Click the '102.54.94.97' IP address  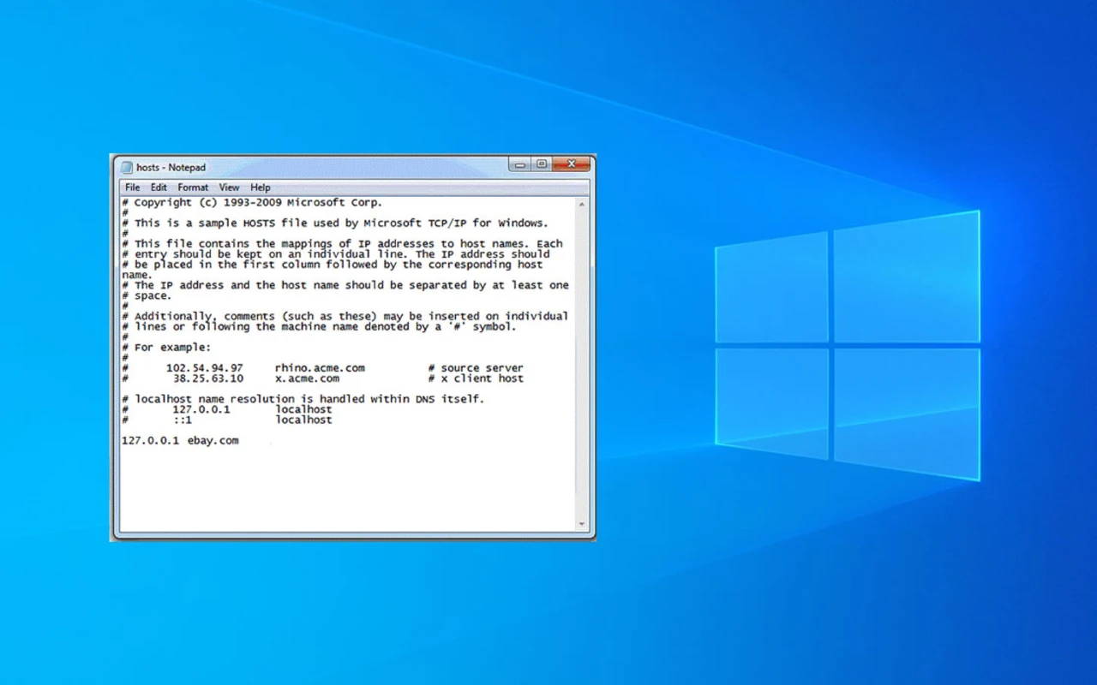point(205,368)
